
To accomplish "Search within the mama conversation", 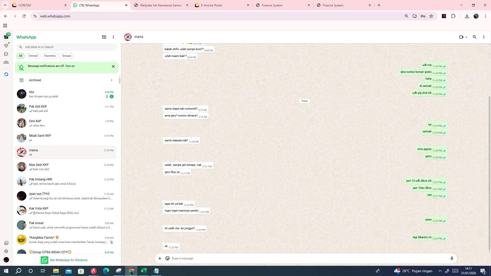I will tap(474, 37).
